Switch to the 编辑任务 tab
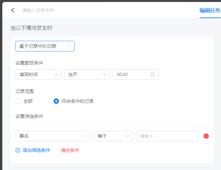This screenshot has height=170, width=221. [x=210, y=11]
